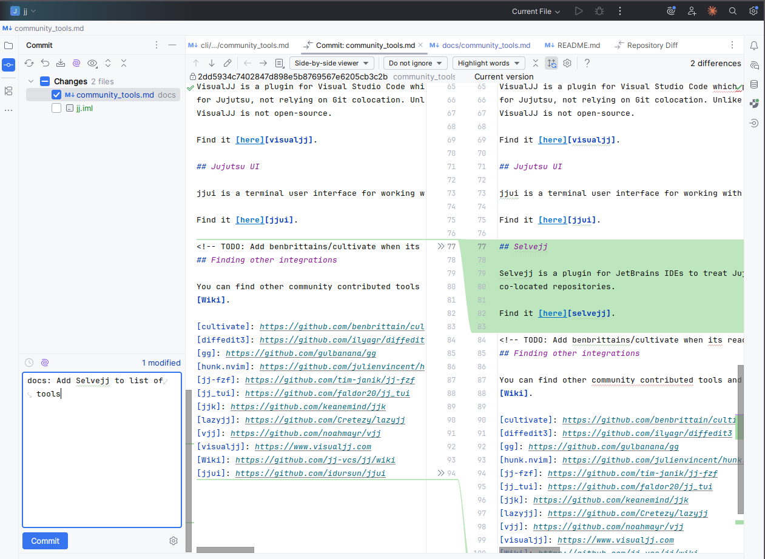Image resolution: width=765 pixels, height=559 pixels.
Task: Run the Current File configuration
Action: [x=579, y=11]
